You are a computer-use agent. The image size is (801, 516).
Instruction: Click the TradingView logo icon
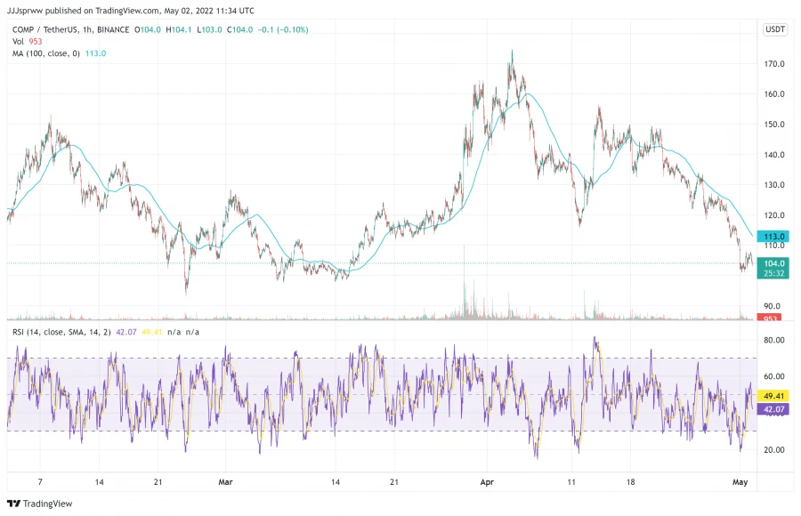pos(13,504)
